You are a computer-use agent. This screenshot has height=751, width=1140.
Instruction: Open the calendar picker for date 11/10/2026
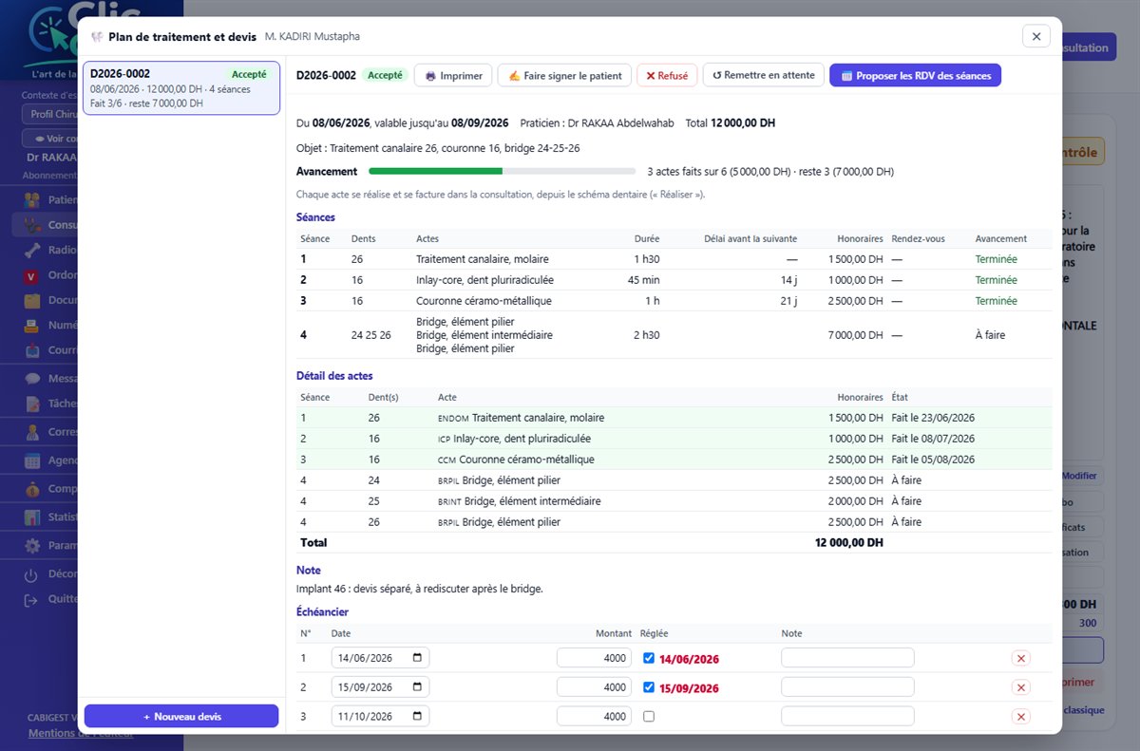click(416, 717)
